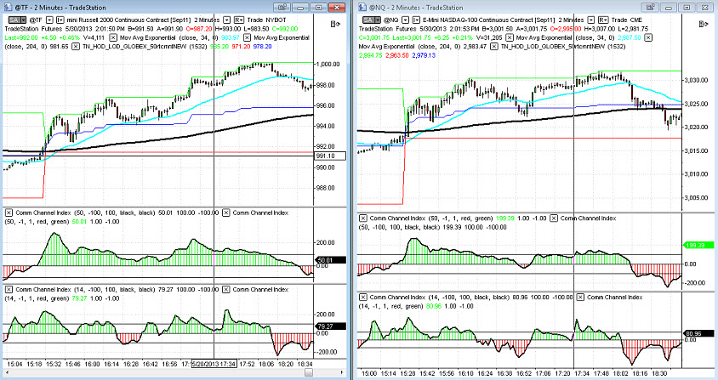The width and height of the screenshot is (718, 380).
Task: Click the Trade link in @TF chart
Action: [255, 20]
